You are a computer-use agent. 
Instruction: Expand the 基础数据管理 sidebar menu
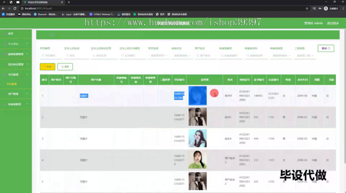(x=27, y=54)
